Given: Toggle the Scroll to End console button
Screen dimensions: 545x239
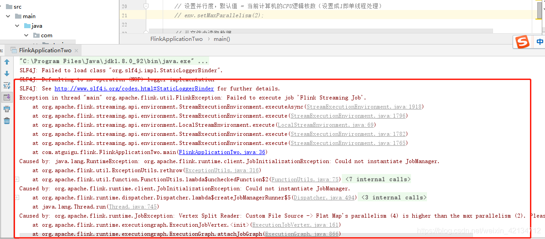Looking at the screenshot, I should pos(6,97).
